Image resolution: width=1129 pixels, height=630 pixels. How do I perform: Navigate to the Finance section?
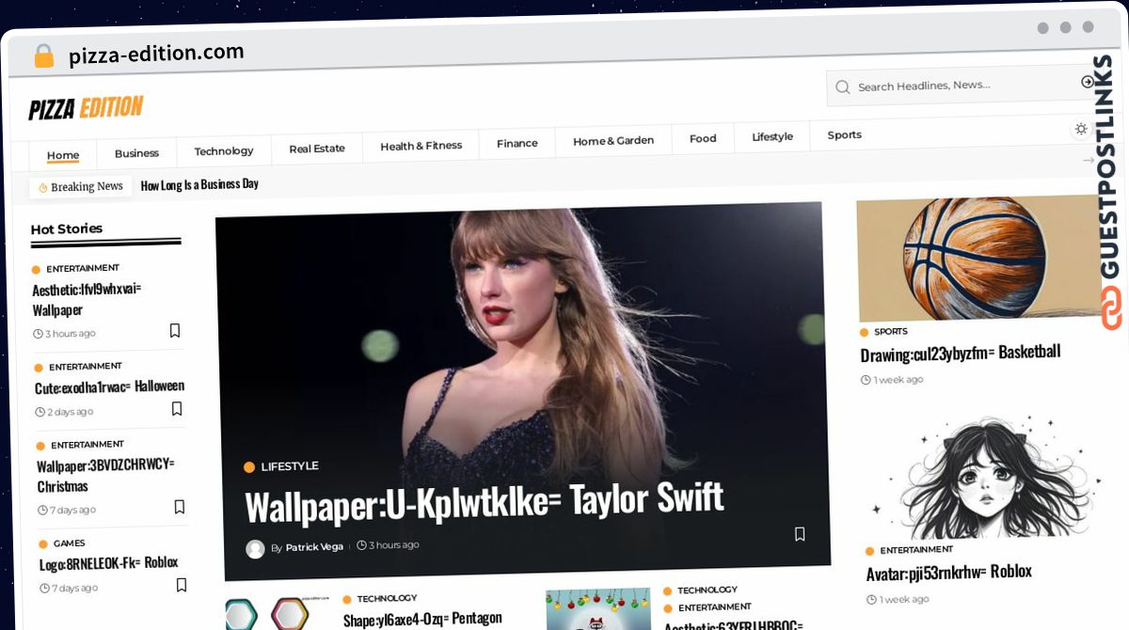(517, 143)
